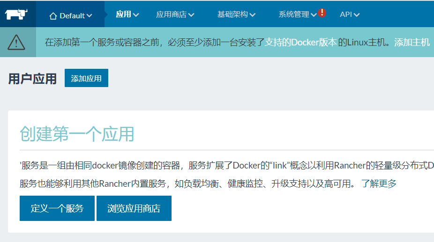Click the chevron next to 应用商店
This screenshot has height=242, width=434.
(191, 15)
